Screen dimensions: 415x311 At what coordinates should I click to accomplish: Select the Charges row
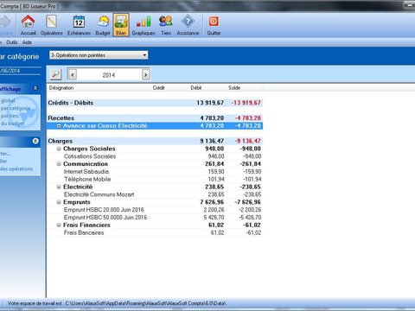click(x=155, y=141)
